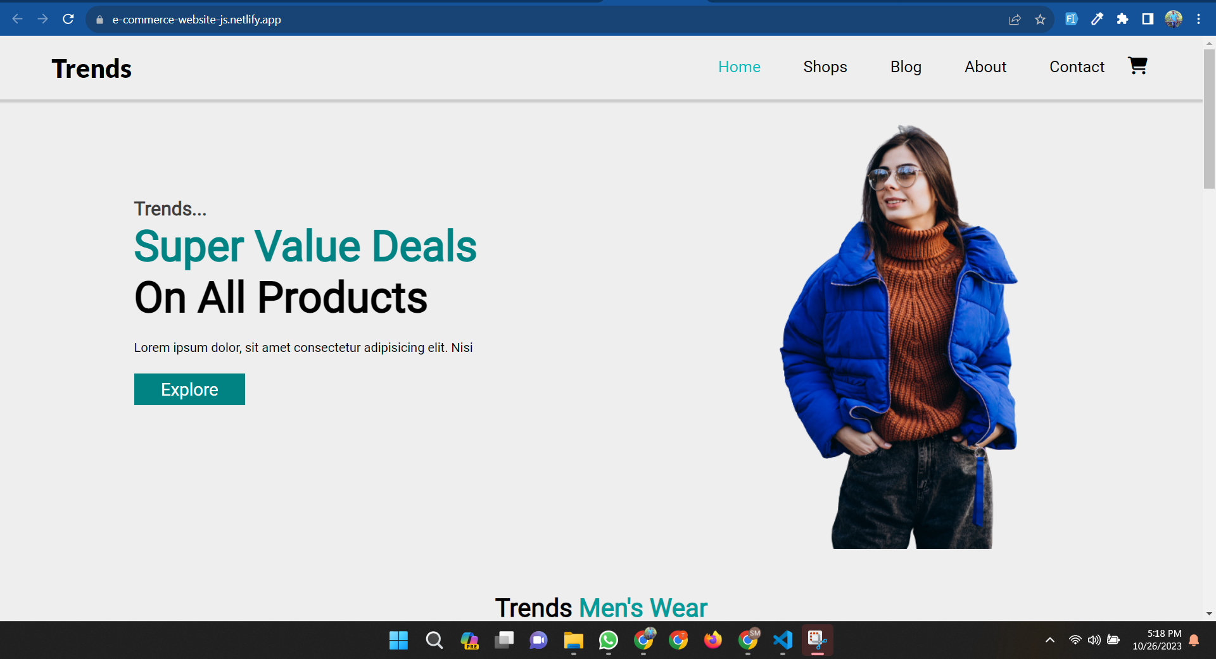Viewport: 1216px width, 659px height.
Task: Open the shopping cart icon
Action: click(x=1137, y=66)
